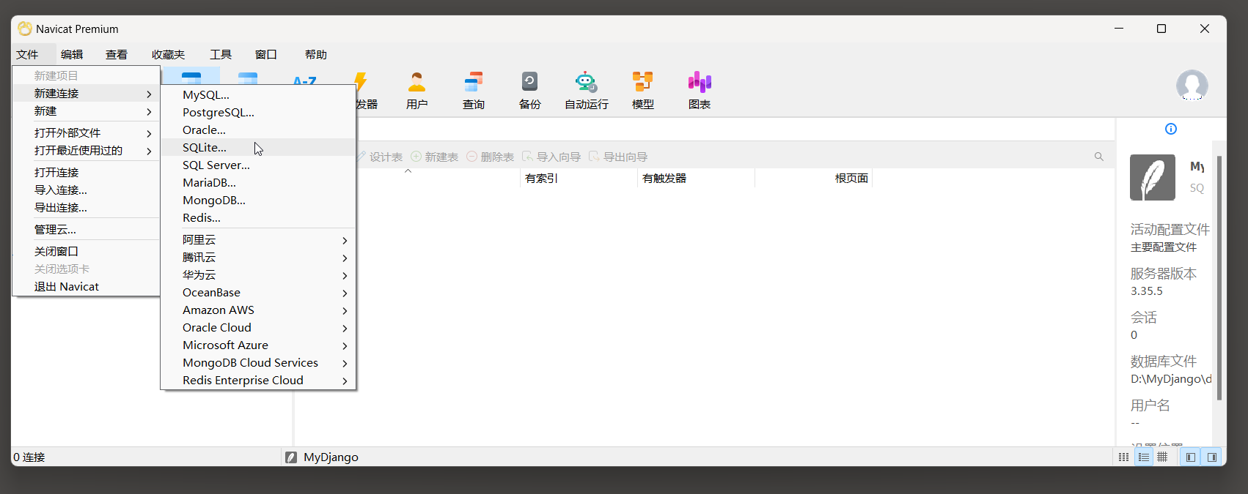Expand the MongoDB Cloud Services submenu
The width and height of the screenshot is (1248, 494).
point(258,363)
